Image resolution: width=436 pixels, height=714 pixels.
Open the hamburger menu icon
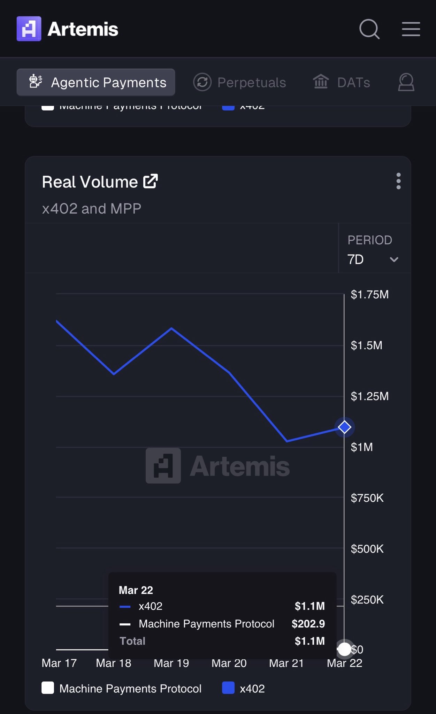click(411, 29)
